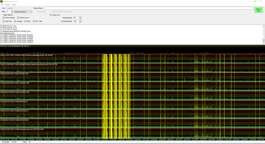Toggle the Min / Max checkbox
The height and width of the screenshot is (144, 265).
pos(37,21)
